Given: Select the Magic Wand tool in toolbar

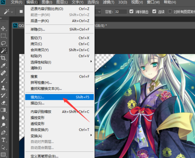Looking at the screenshot, I should (x=3, y=51).
